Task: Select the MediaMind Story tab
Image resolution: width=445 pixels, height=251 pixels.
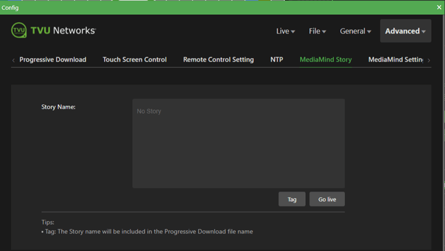Action: pyautogui.click(x=326, y=59)
